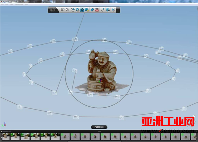The height and width of the screenshot is (142, 198).
Task: Select the blue diamond plane tool
Action: pyautogui.click(x=92, y=10)
